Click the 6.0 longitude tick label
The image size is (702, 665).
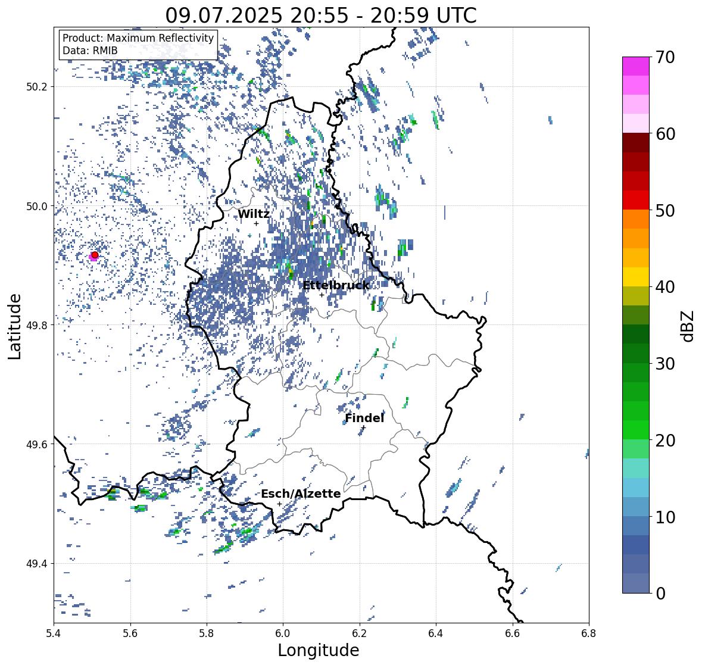click(283, 633)
